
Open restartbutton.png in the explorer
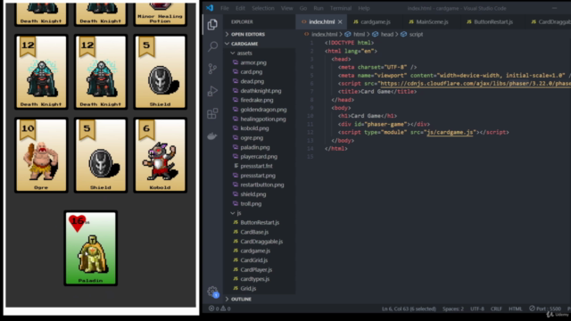coord(261,185)
